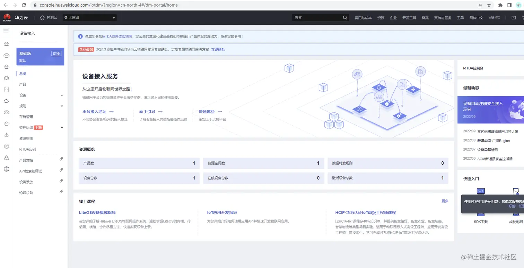524x268 pixels.
Task: Open LiteOS设备集成指导 course
Action: coord(97,212)
